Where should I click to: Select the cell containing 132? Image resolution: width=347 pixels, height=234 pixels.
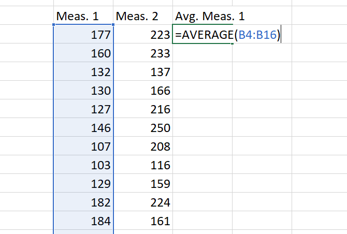click(83, 72)
